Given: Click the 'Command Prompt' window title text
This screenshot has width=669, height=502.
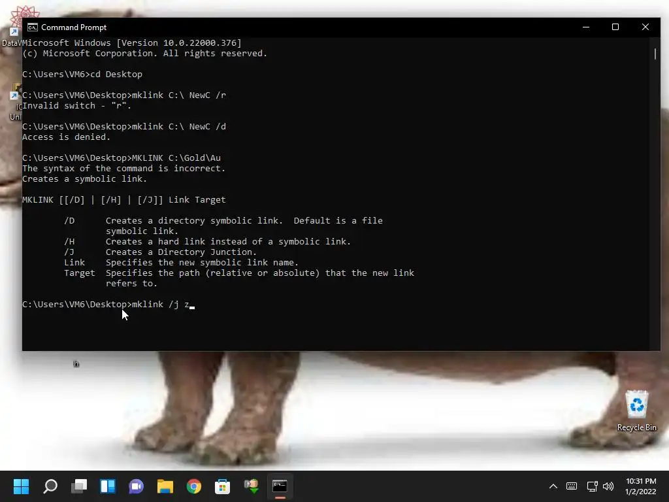Looking at the screenshot, I should click(74, 27).
